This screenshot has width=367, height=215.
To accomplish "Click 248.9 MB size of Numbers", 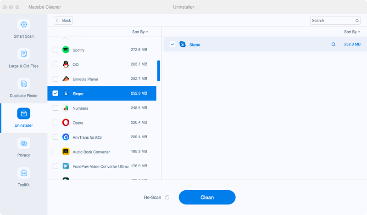I will click(139, 108).
